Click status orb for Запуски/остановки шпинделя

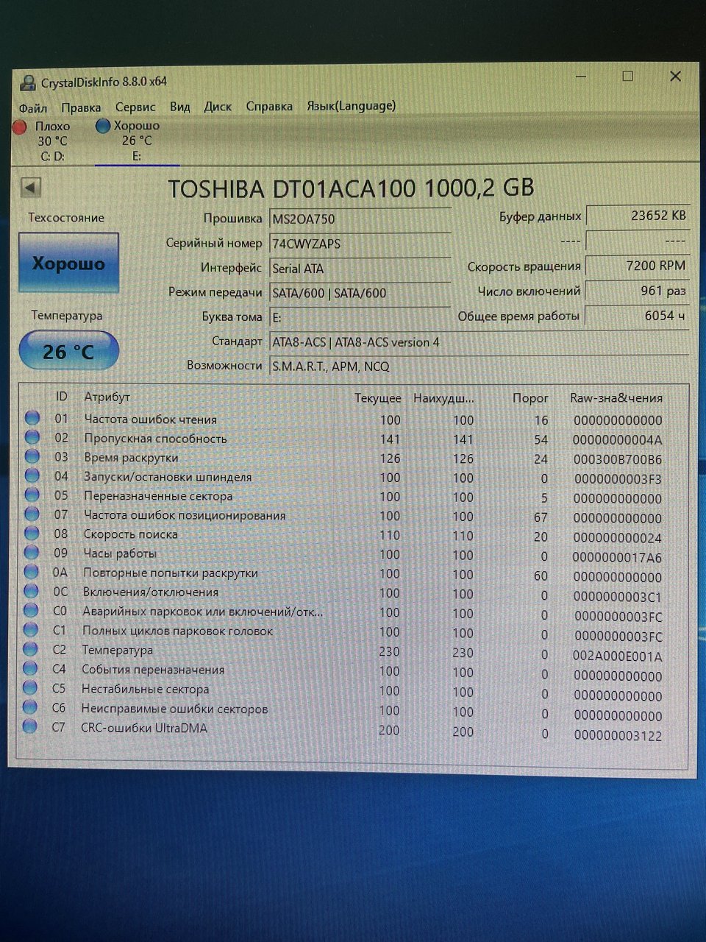pyautogui.click(x=32, y=475)
